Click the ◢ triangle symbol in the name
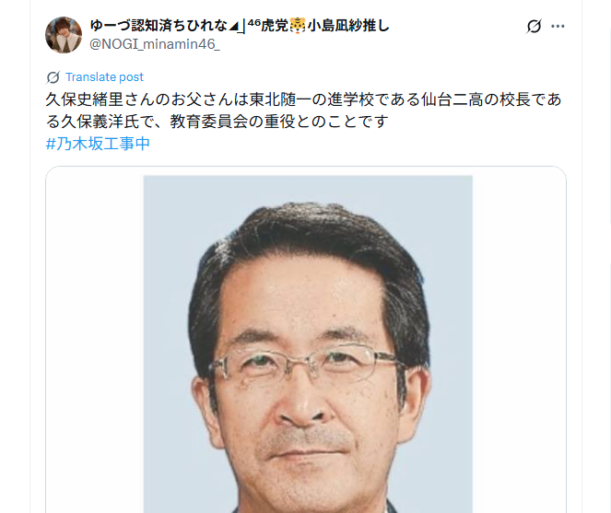The image size is (611, 513). tap(233, 28)
